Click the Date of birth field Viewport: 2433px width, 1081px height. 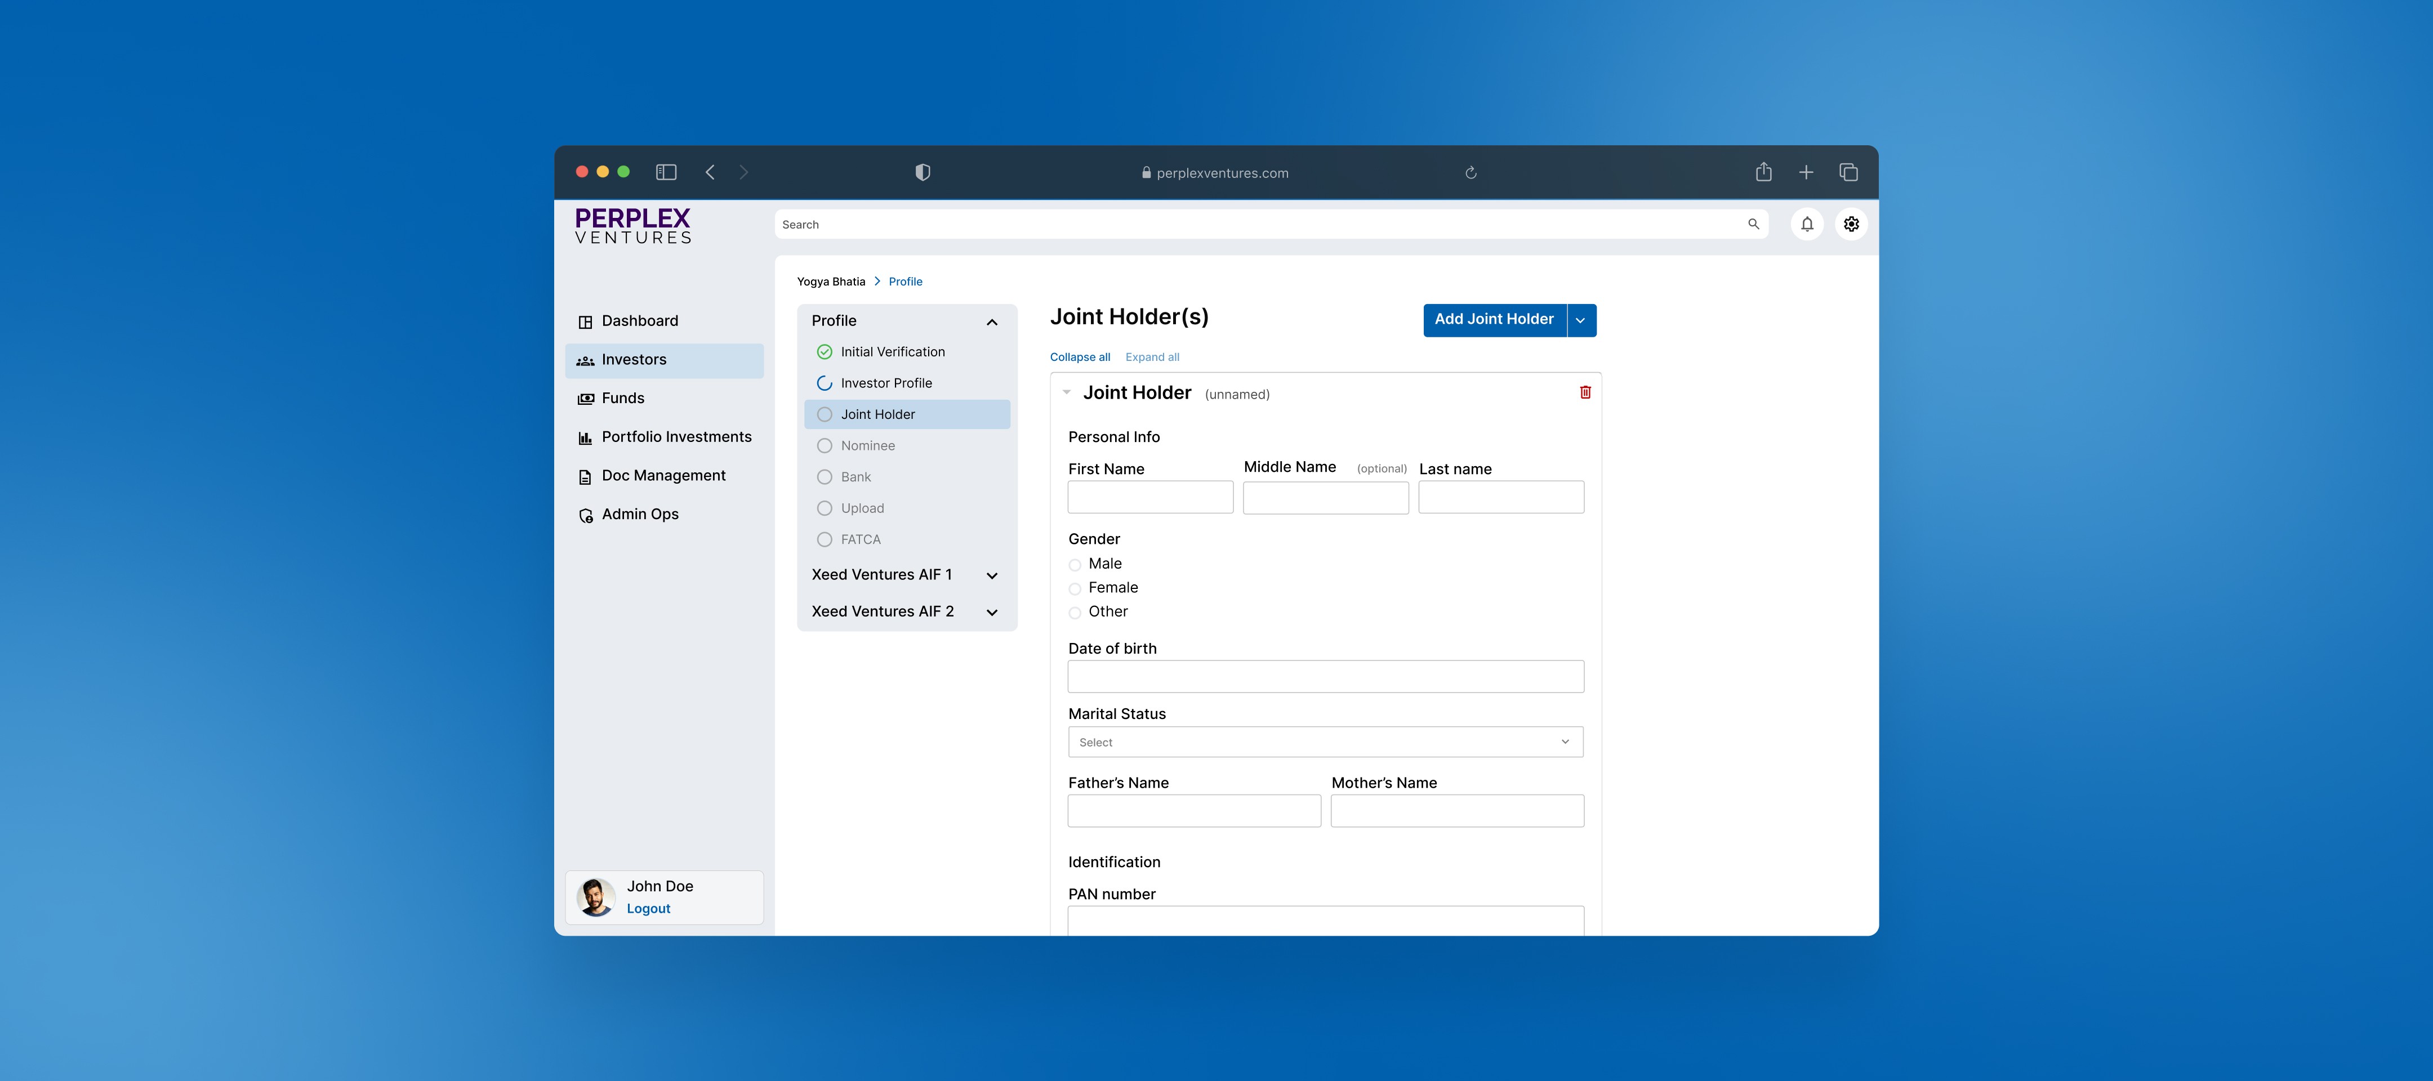1324,676
